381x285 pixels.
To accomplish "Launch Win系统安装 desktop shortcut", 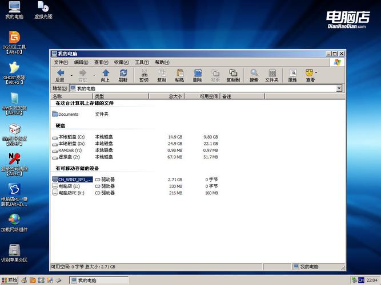I will [14, 104].
